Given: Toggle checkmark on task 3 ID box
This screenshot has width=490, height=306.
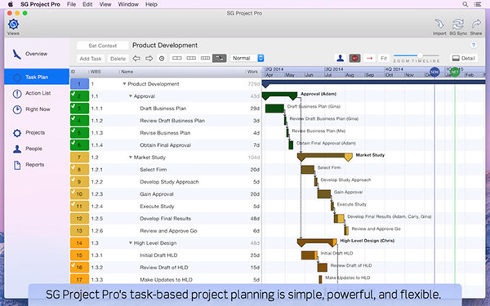Looking at the screenshot, I should point(79,109).
